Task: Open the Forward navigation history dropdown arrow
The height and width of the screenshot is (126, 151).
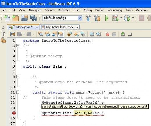Action: [x=34, y=34]
